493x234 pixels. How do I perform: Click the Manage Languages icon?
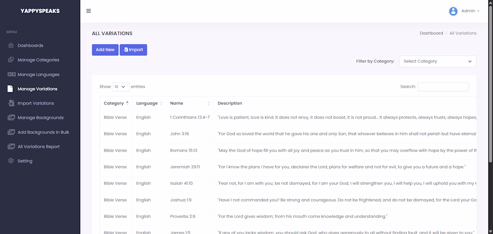[11, 75]
